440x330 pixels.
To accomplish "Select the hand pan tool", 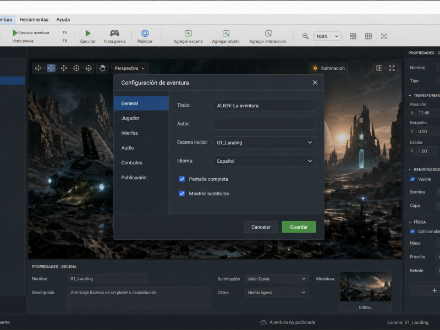I will click(x=102, y=68).
